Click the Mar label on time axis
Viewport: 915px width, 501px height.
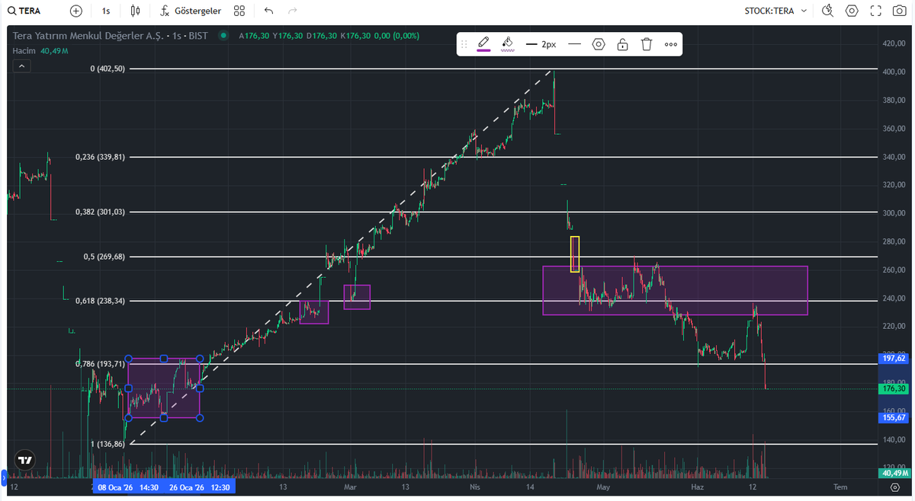click(x=350, y=487)
